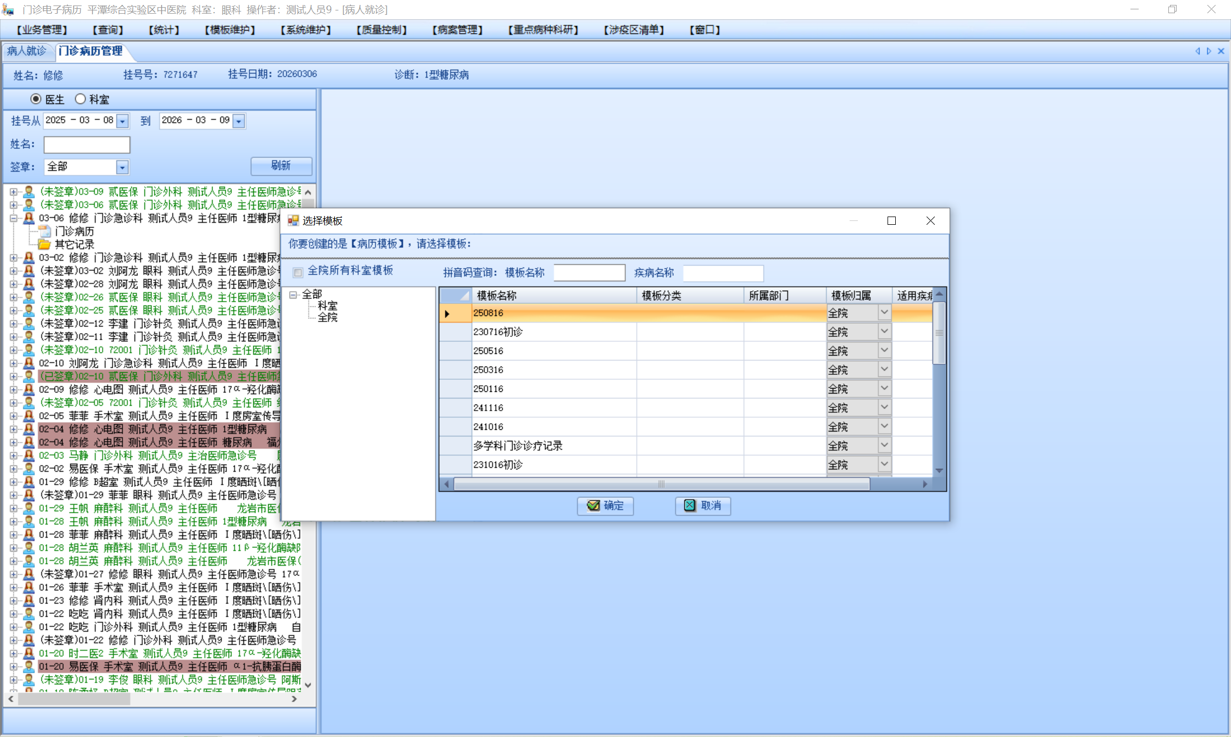The image size is (1231, 737).
Task: Click the template grid horizontal scrollbar
Action: point(661,484)
